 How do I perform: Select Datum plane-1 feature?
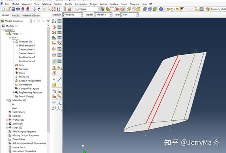(27, 49)
